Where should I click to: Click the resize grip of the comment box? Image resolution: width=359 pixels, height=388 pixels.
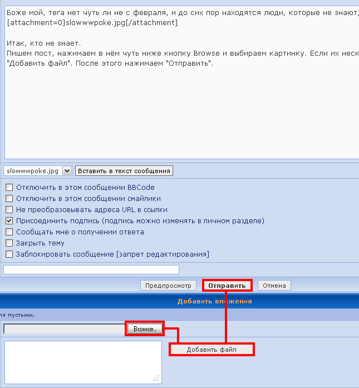pyautogui.click(x=158, y=379)
